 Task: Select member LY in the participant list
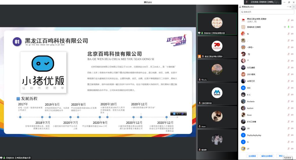coord(248,148)
